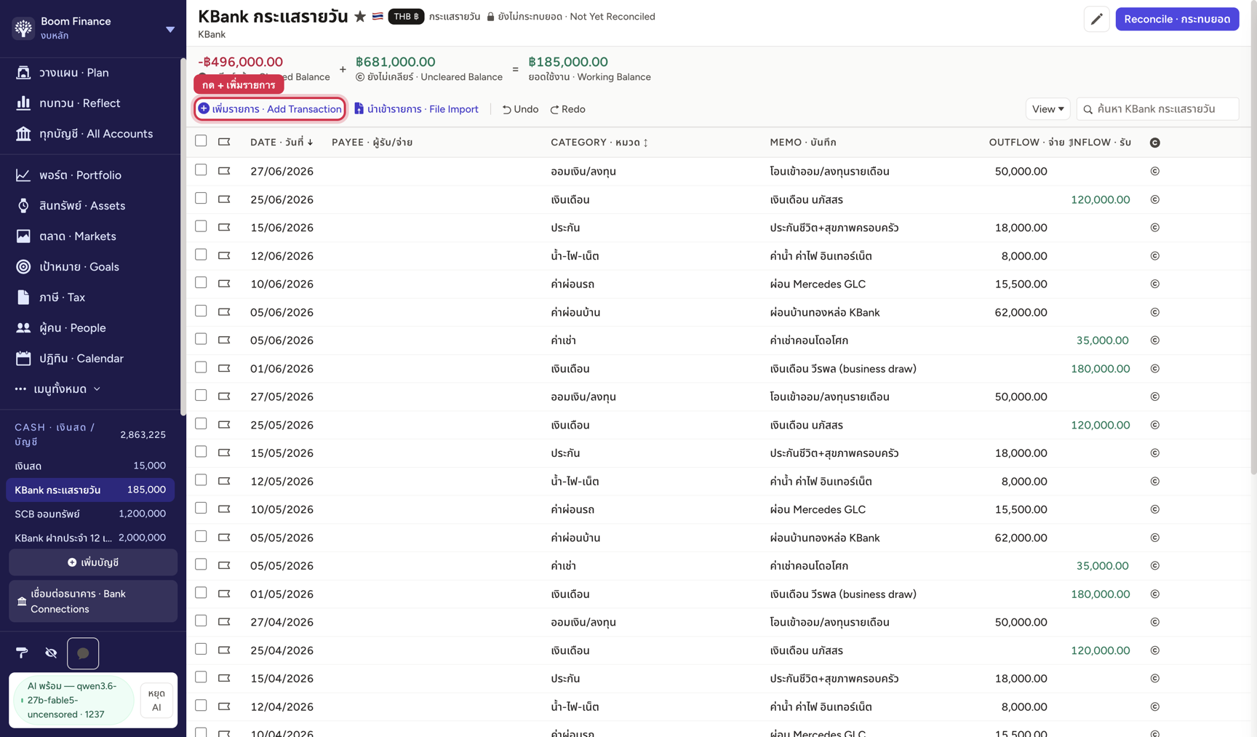Click cleared icon for 15/05/2026 ประกัน row
This screenshot has height=737, width=1257.
(x=1154, y=453)
